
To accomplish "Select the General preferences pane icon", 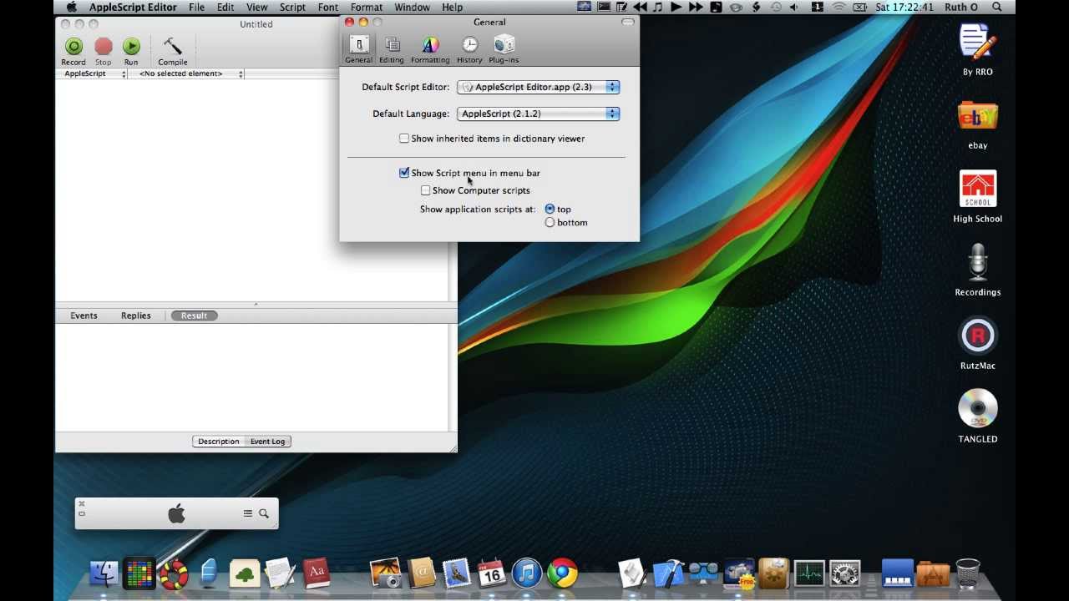I will point(359,50).
